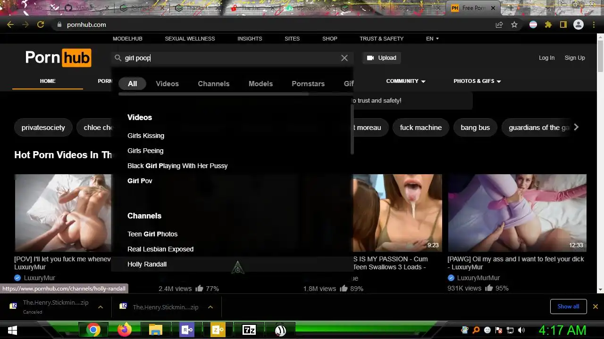
Task: Open the browser side panel icon
Action: click(x=563, y=24)
